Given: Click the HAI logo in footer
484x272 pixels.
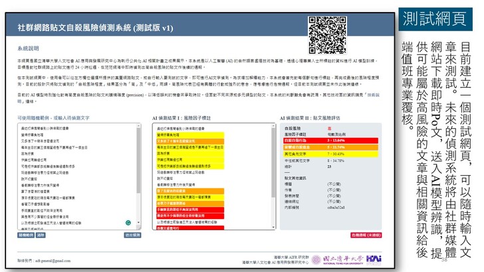Looking at the screenshot, I should click(374, 257).
